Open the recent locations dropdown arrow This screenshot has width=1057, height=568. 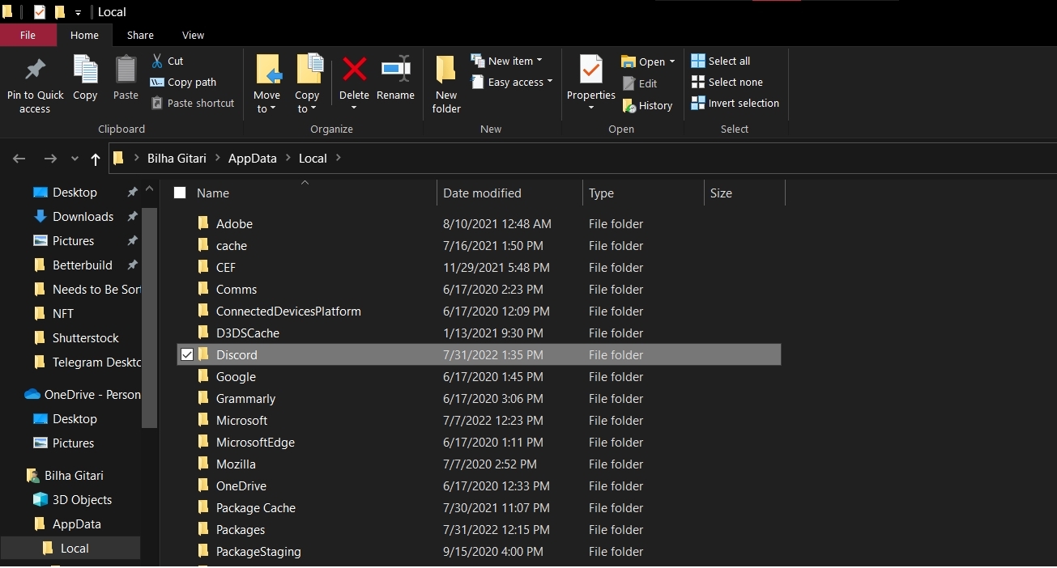click(75, 159)
